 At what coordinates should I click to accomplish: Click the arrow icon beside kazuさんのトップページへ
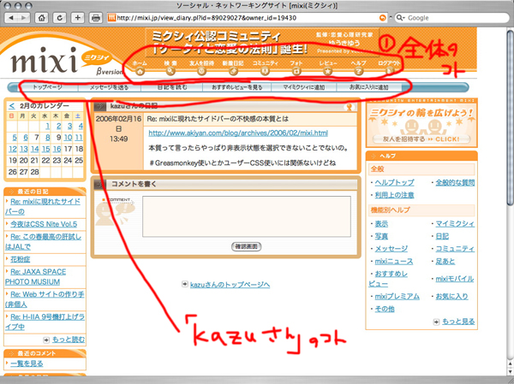[x=185, y=284]
